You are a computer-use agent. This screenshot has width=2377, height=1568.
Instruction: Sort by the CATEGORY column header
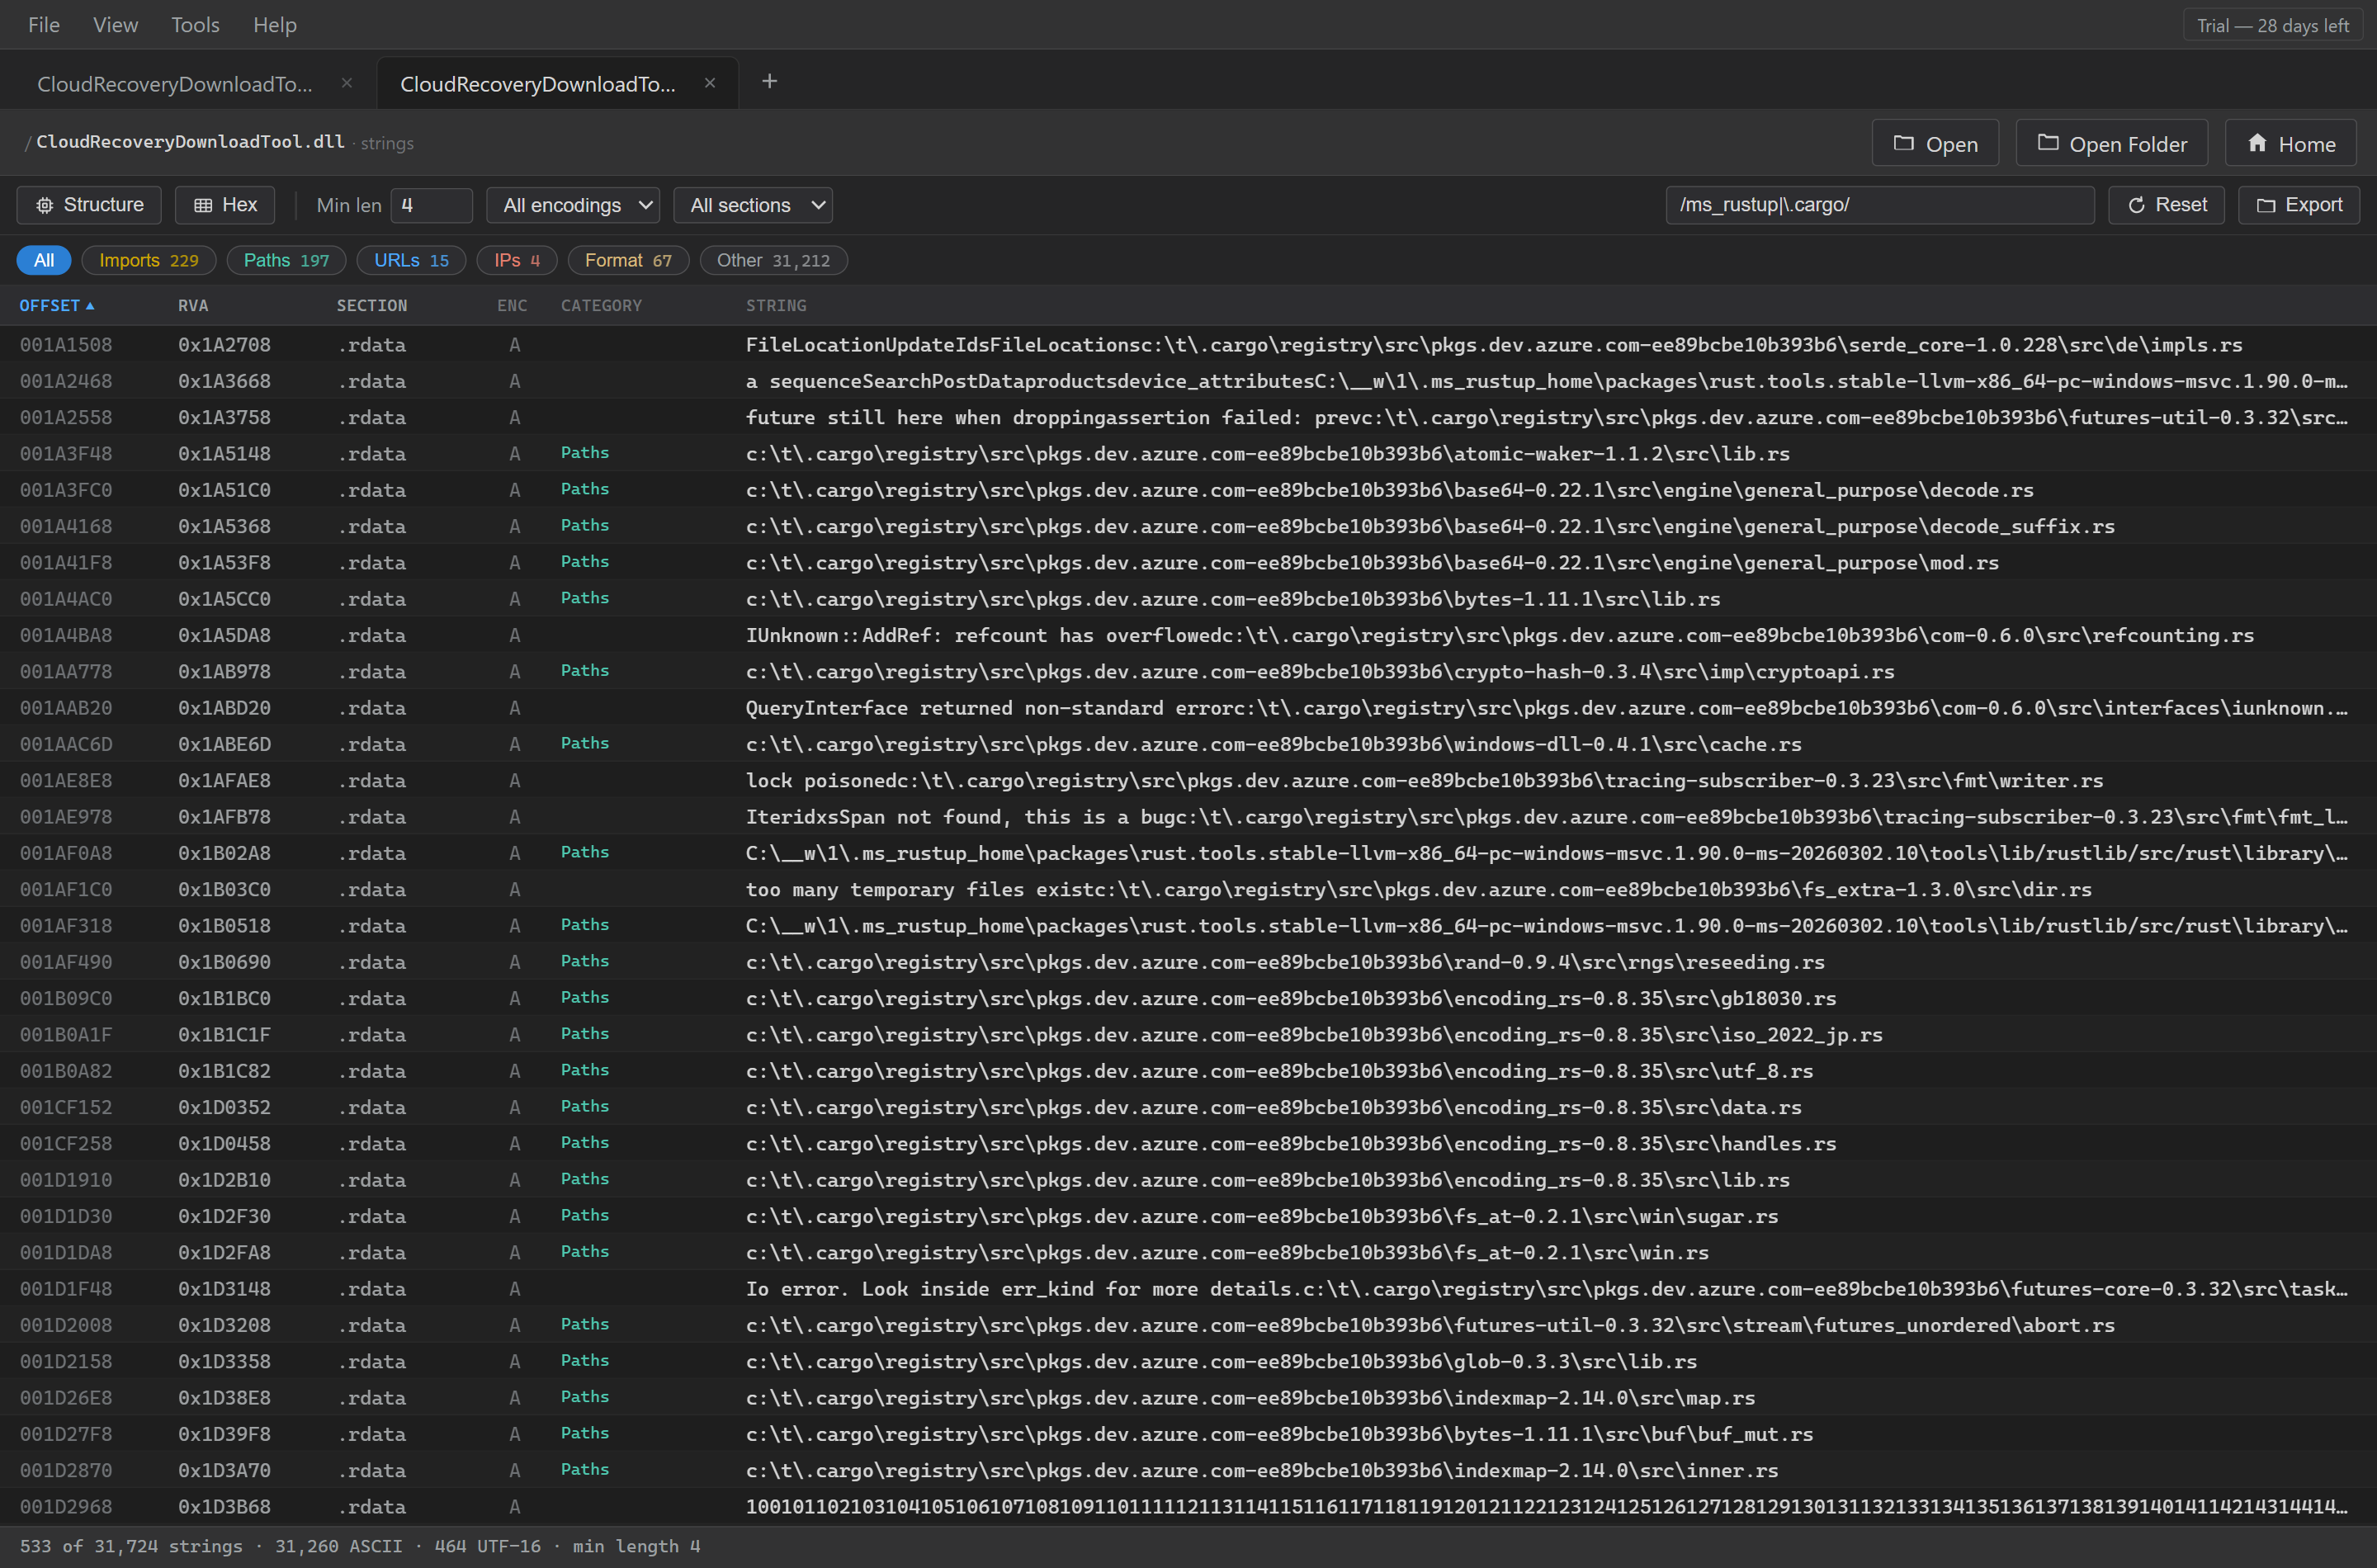click(601, 306)
